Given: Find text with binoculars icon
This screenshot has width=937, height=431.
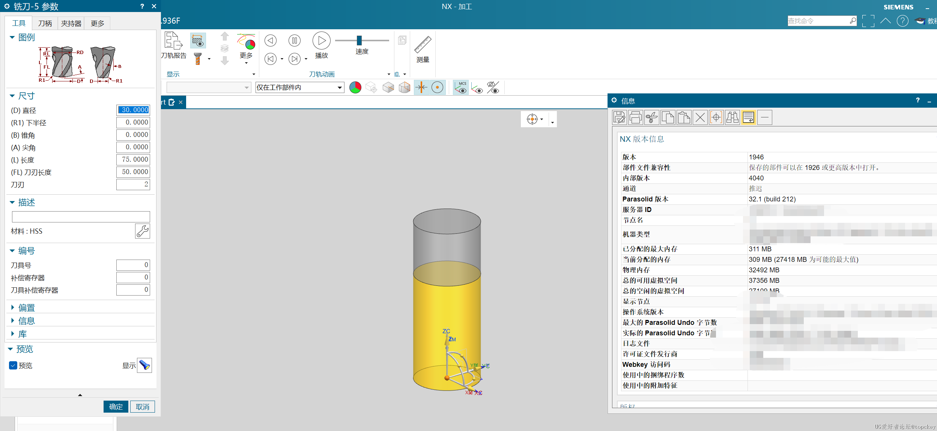Looking at the screenshot, I should pos(732,117).
